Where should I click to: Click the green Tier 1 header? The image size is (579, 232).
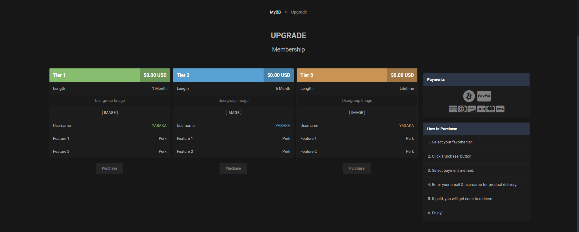95,75
